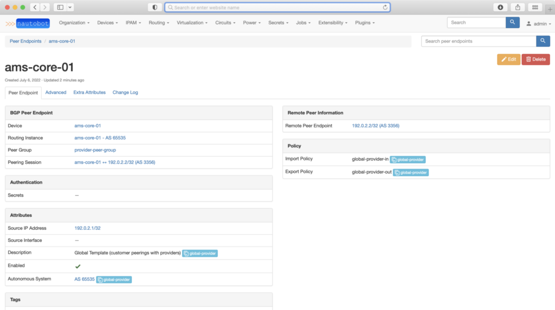Expand the Power menu
This screenshot has height=310, width=555.
(251, 23)
